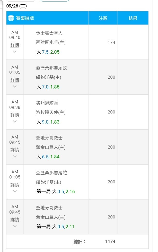Click the 結果 column header
This screenshot has width=158, height=252.
click(133, 18)
